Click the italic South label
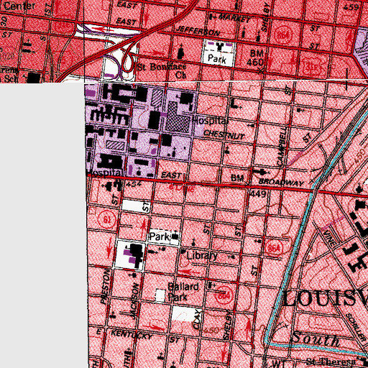Viewport: 368px width, 368px height. tap(316, 339)
